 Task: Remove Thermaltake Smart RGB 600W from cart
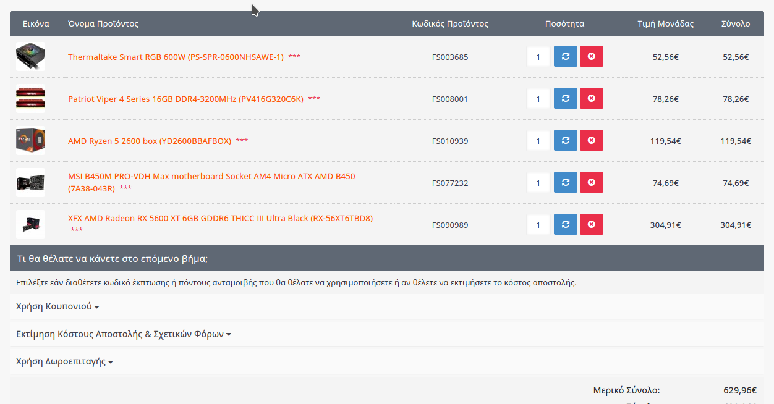(x=591, y=56)
